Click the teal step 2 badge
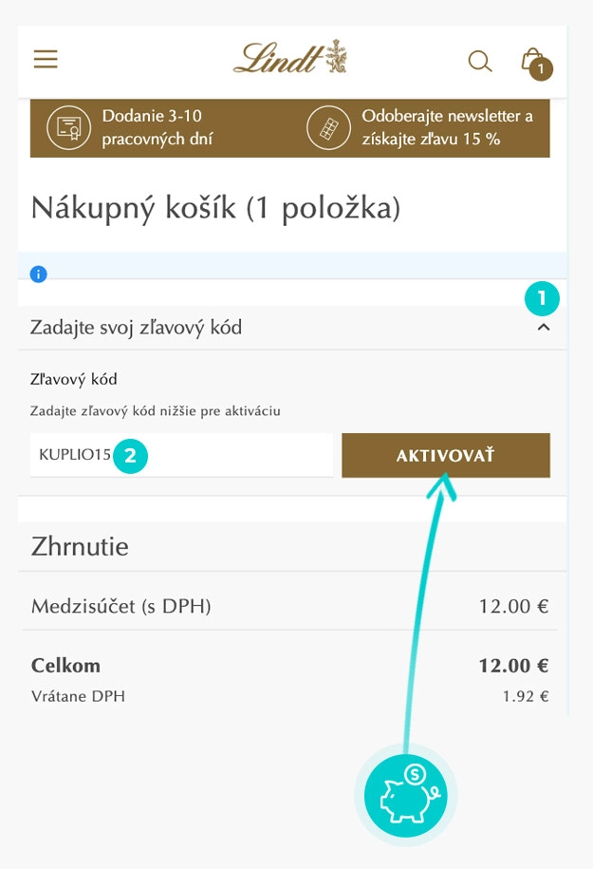The height and width of the screenshot is (869, 593). pyautogui.click(x=131, y=455)
